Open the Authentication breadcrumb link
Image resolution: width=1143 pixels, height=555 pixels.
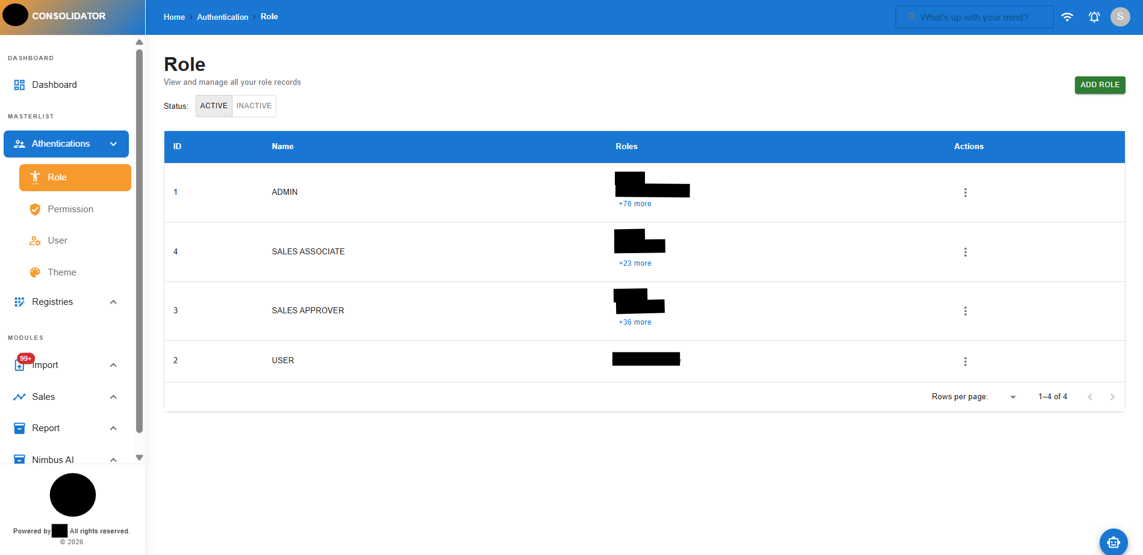(x=222, y=17)
